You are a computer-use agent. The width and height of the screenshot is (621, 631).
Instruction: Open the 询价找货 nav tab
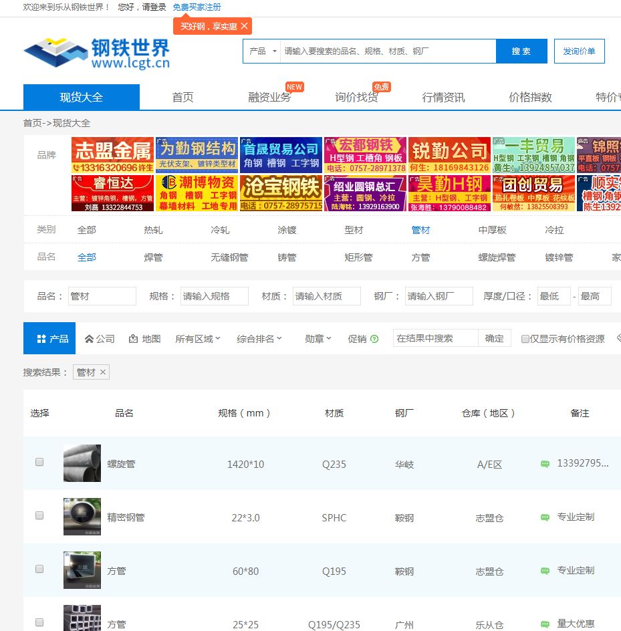point(356,97)
